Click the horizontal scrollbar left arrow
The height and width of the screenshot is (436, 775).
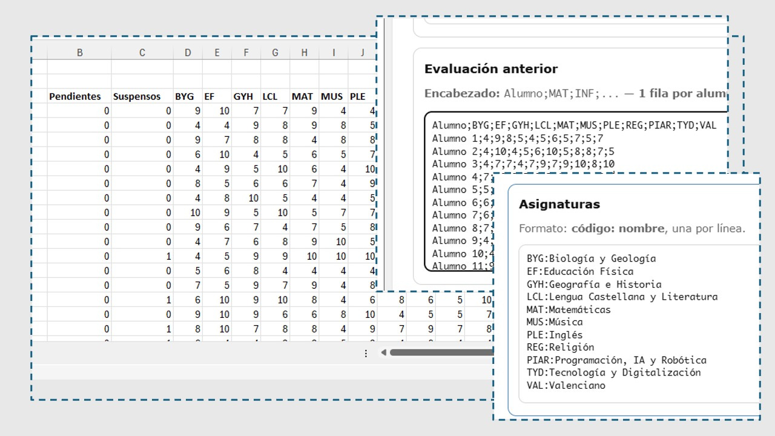383,352
